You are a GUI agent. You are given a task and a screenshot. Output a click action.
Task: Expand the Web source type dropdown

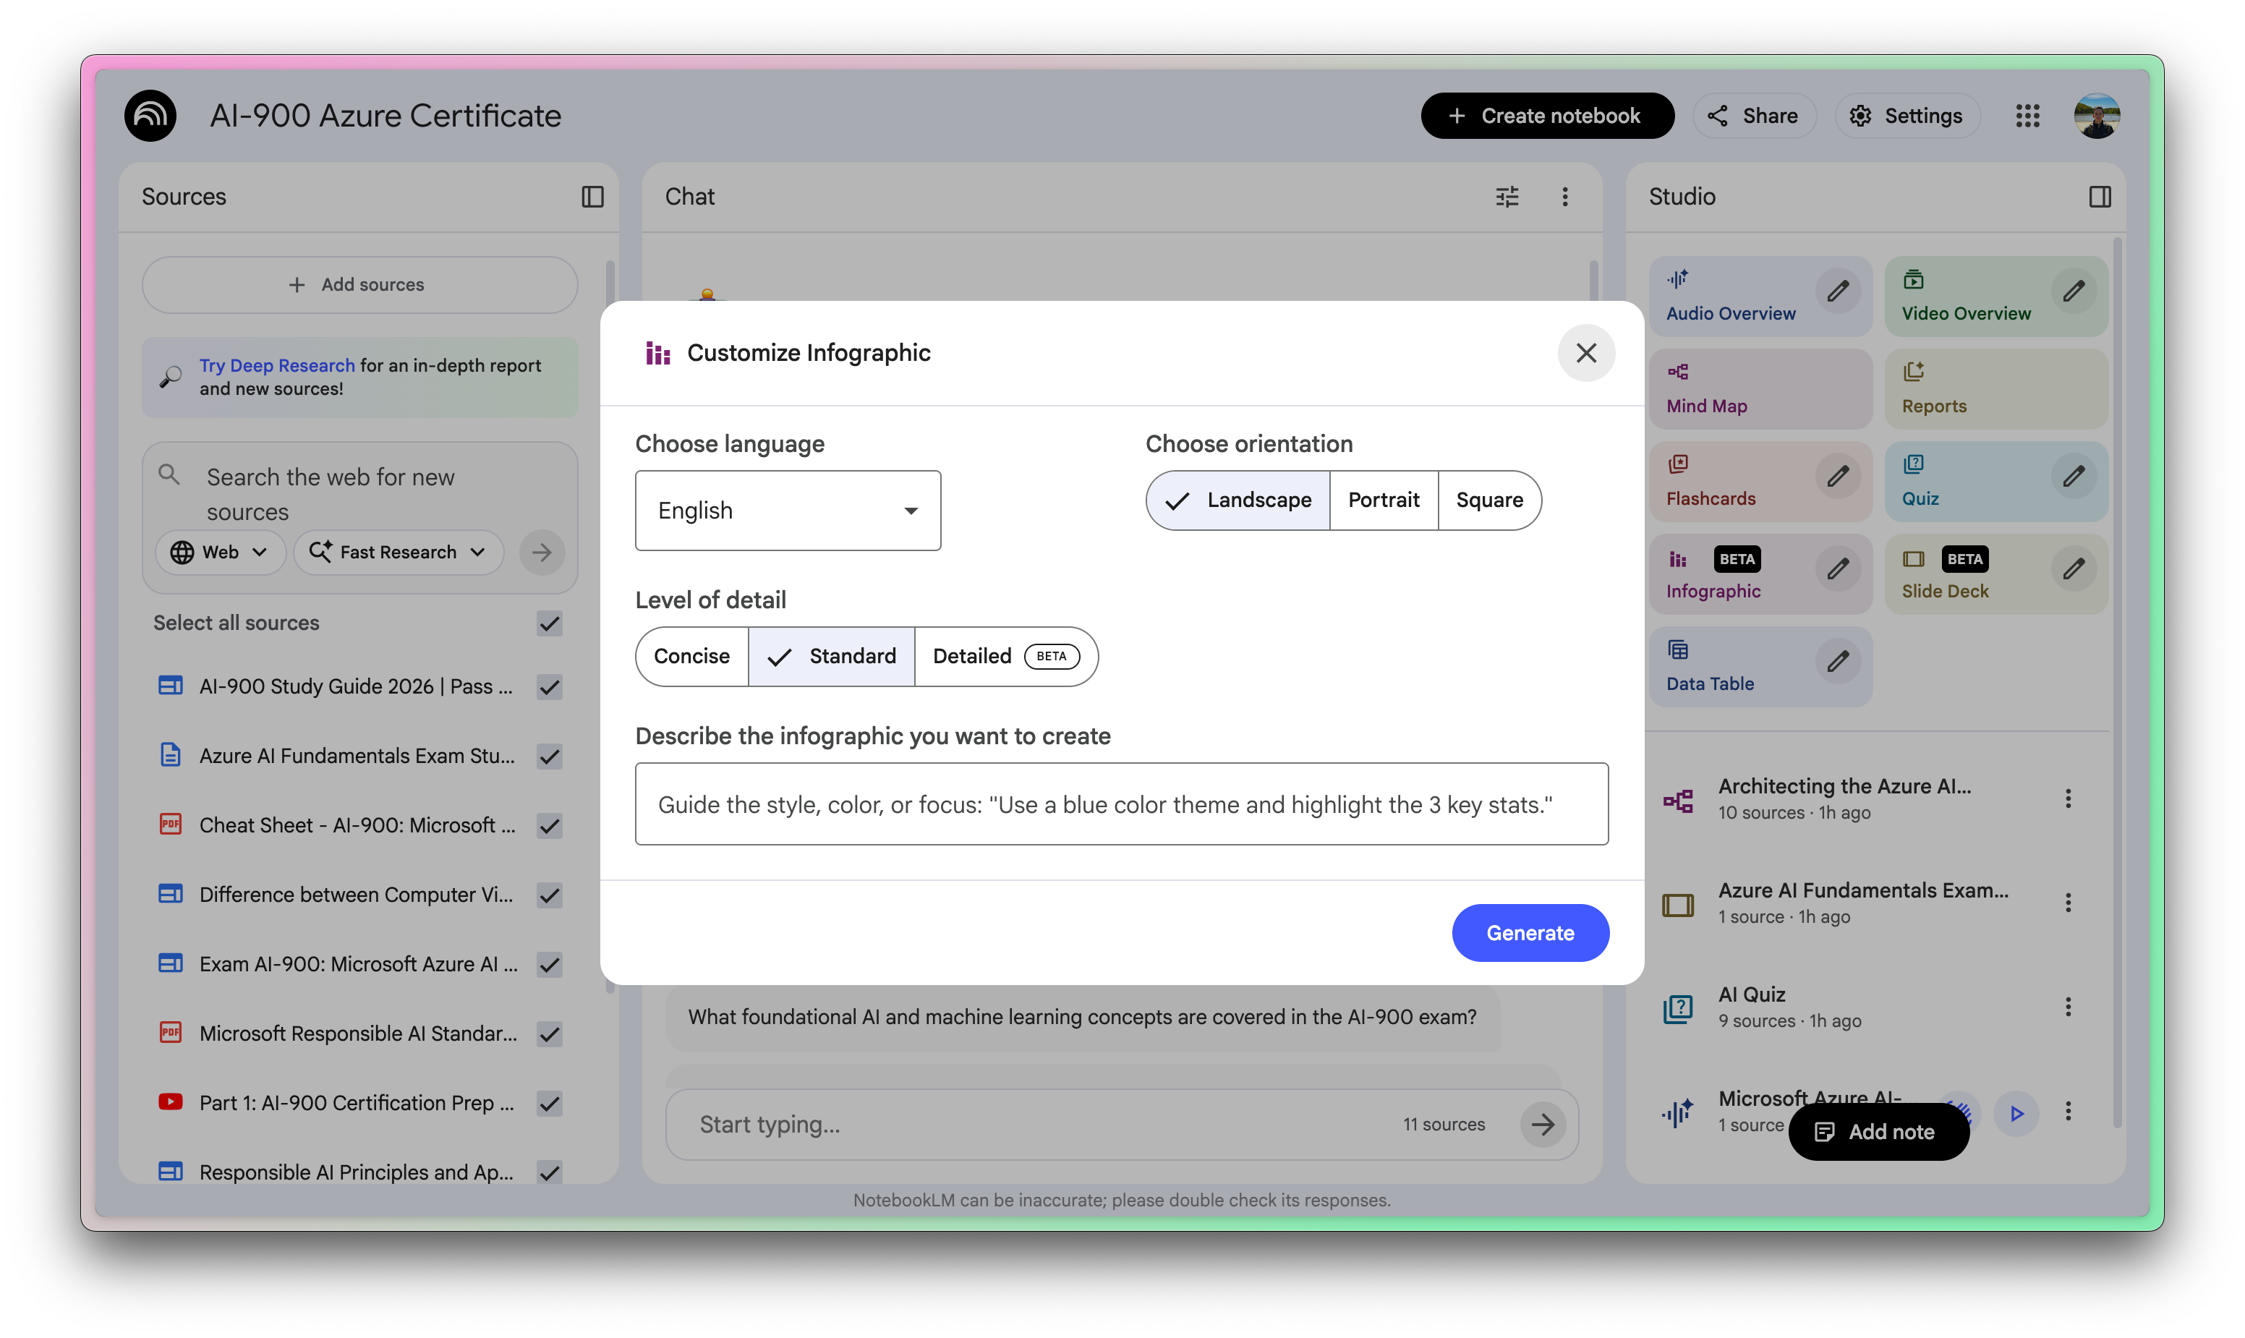(x=220, y=552)
